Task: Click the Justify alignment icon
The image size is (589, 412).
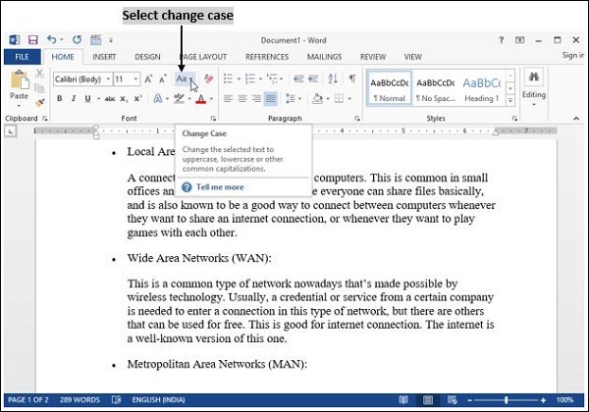Action: 270,99
